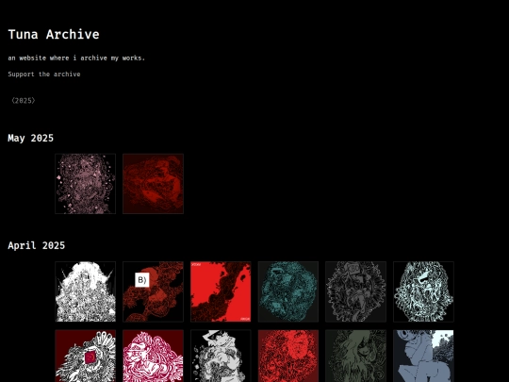Open the April thumbnail with the B) label
This screenshot has width=509, height=382.
(154, 291)
